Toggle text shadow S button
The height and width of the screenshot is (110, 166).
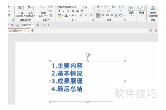[73, 11]
